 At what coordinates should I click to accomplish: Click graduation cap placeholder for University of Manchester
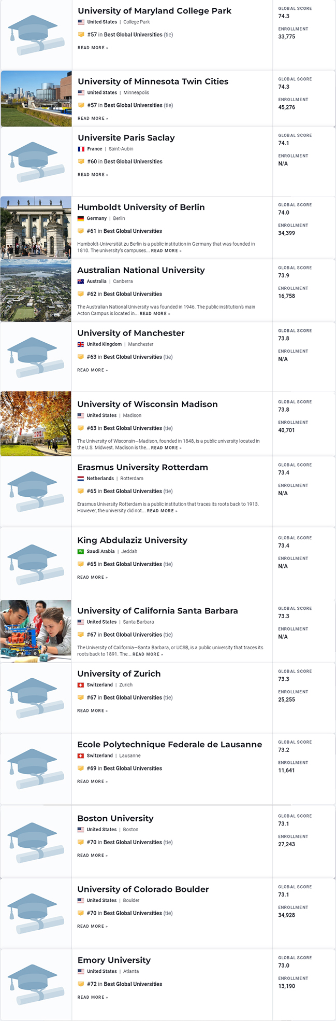(36, 357)
